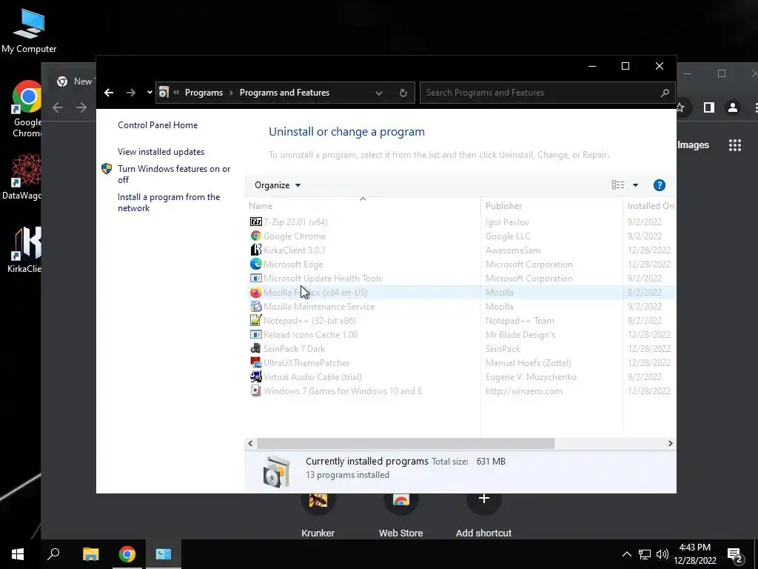Screen dimensions: 758x569
Task: Click the horizontal scrollbar thumb
Action: [405, 443]
